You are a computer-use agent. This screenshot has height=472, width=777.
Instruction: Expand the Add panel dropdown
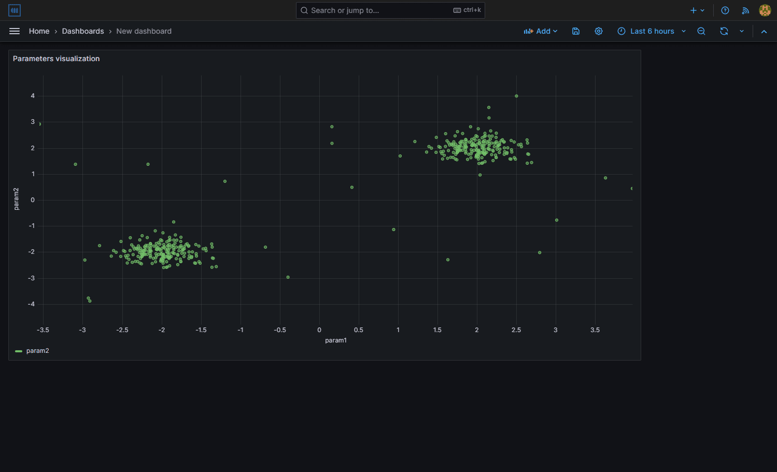541,31
